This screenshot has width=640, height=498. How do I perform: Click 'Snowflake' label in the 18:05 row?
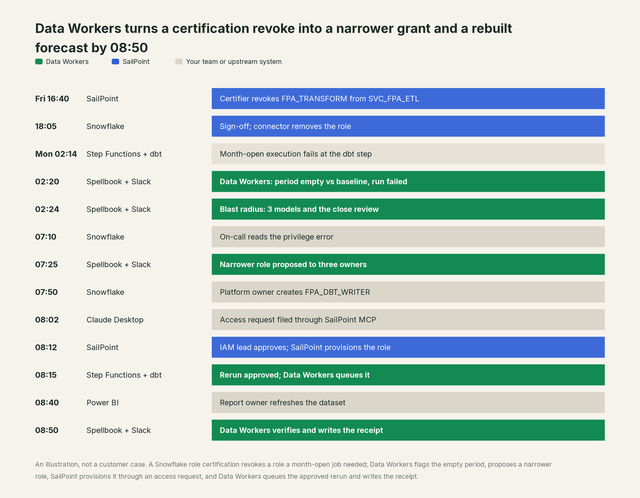coord(106,126)
